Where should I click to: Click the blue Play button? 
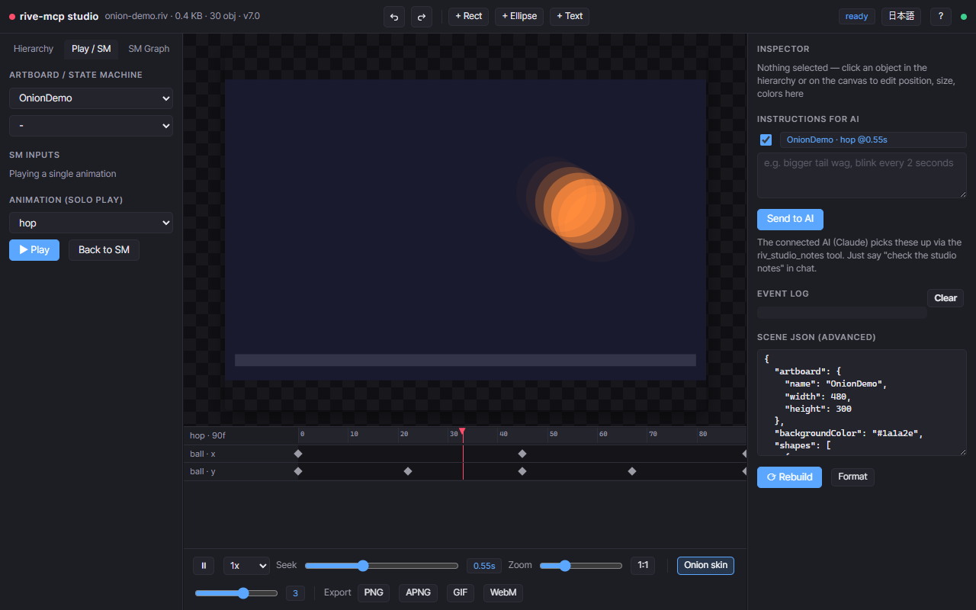click(x=34, y=249)
